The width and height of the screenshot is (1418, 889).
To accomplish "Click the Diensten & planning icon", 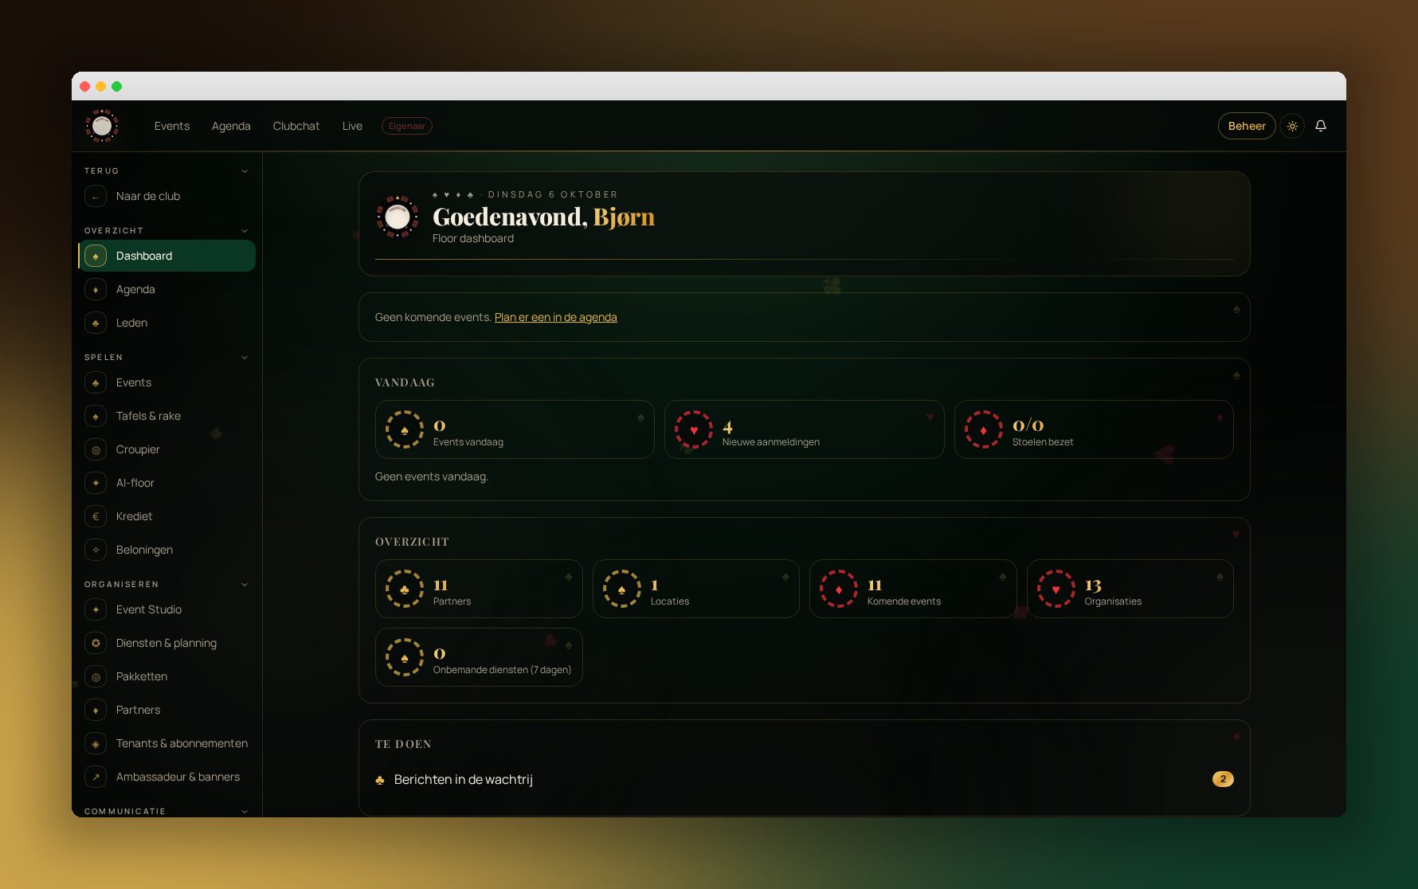I will point(96,643).
